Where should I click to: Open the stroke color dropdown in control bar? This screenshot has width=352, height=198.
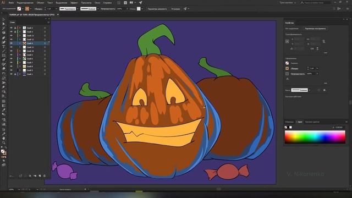(31, 9)
